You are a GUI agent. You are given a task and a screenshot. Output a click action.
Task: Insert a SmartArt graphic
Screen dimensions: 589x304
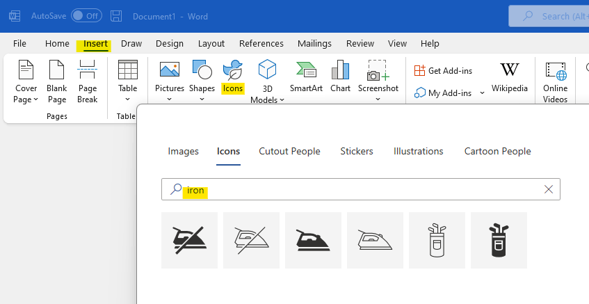click(x=306, y=77)
